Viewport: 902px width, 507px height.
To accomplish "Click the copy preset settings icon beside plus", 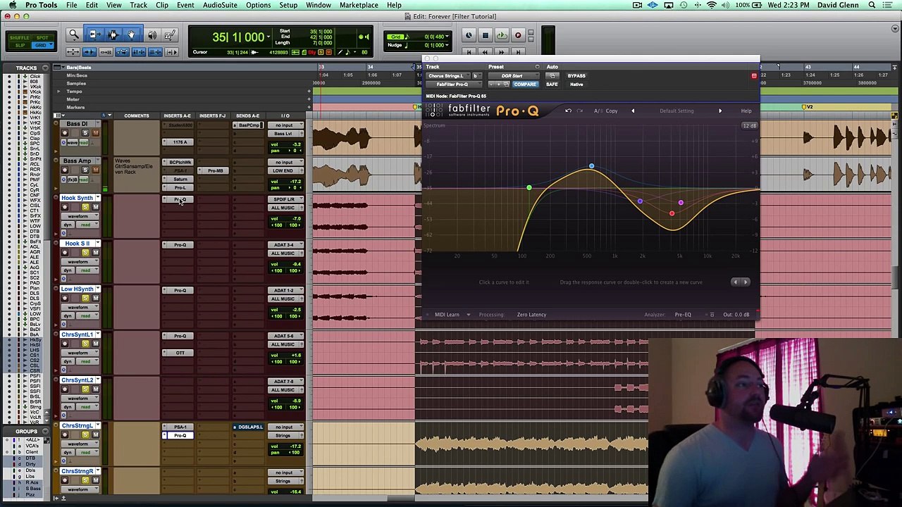I will pyautogui.click(x=506, y=84).
